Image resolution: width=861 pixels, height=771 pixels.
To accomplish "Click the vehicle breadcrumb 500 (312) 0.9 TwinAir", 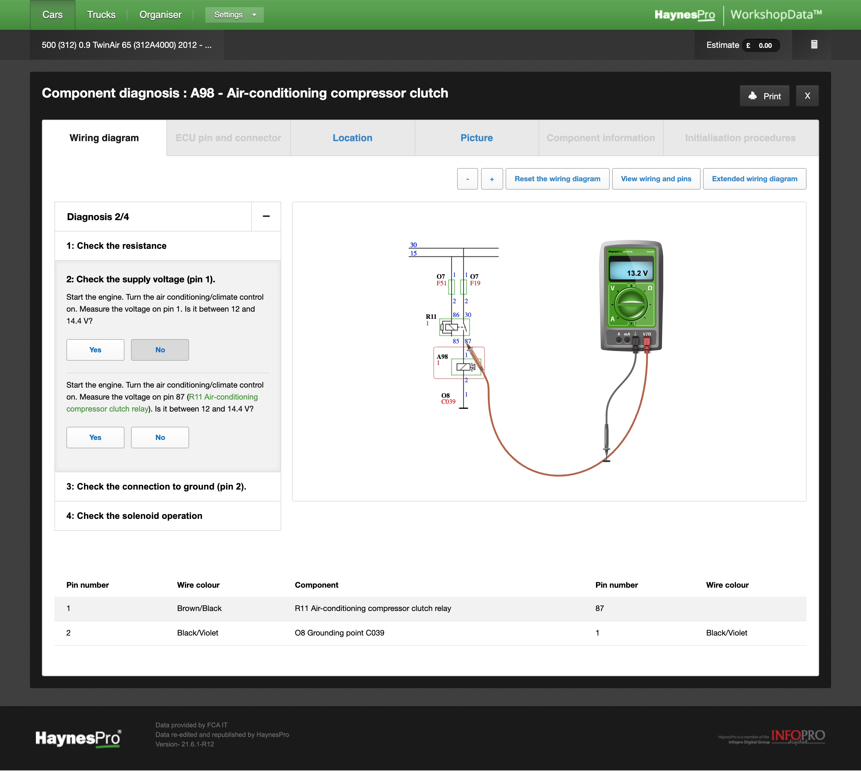I will [127, 45].
